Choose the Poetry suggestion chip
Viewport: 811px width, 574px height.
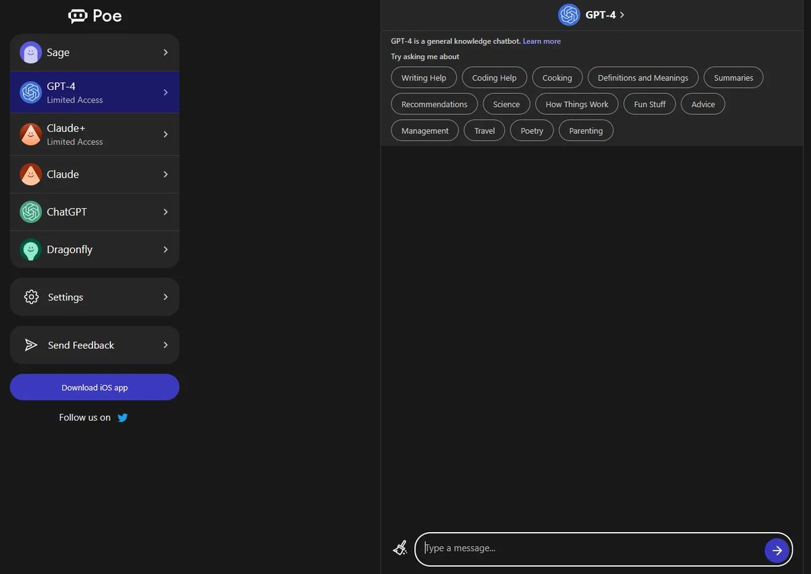coord(532,130)
